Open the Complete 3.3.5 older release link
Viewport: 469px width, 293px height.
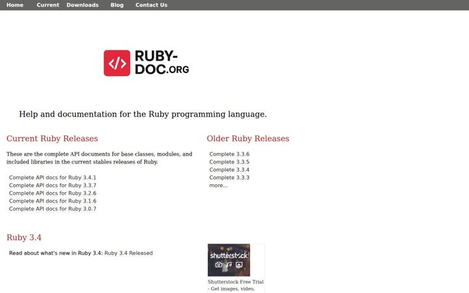(x=229, y=161)
